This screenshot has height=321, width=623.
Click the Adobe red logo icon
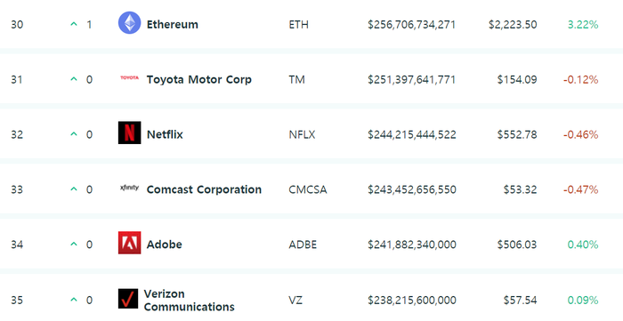(130, 243)
